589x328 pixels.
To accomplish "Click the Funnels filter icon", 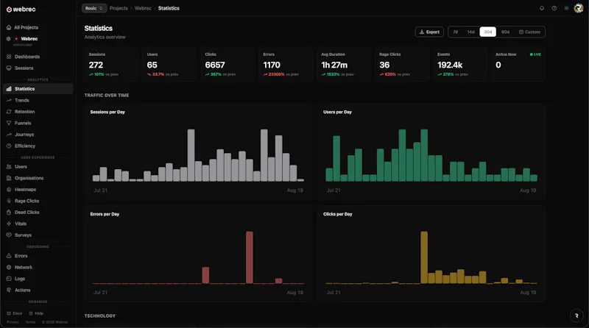I will point(9,123).
